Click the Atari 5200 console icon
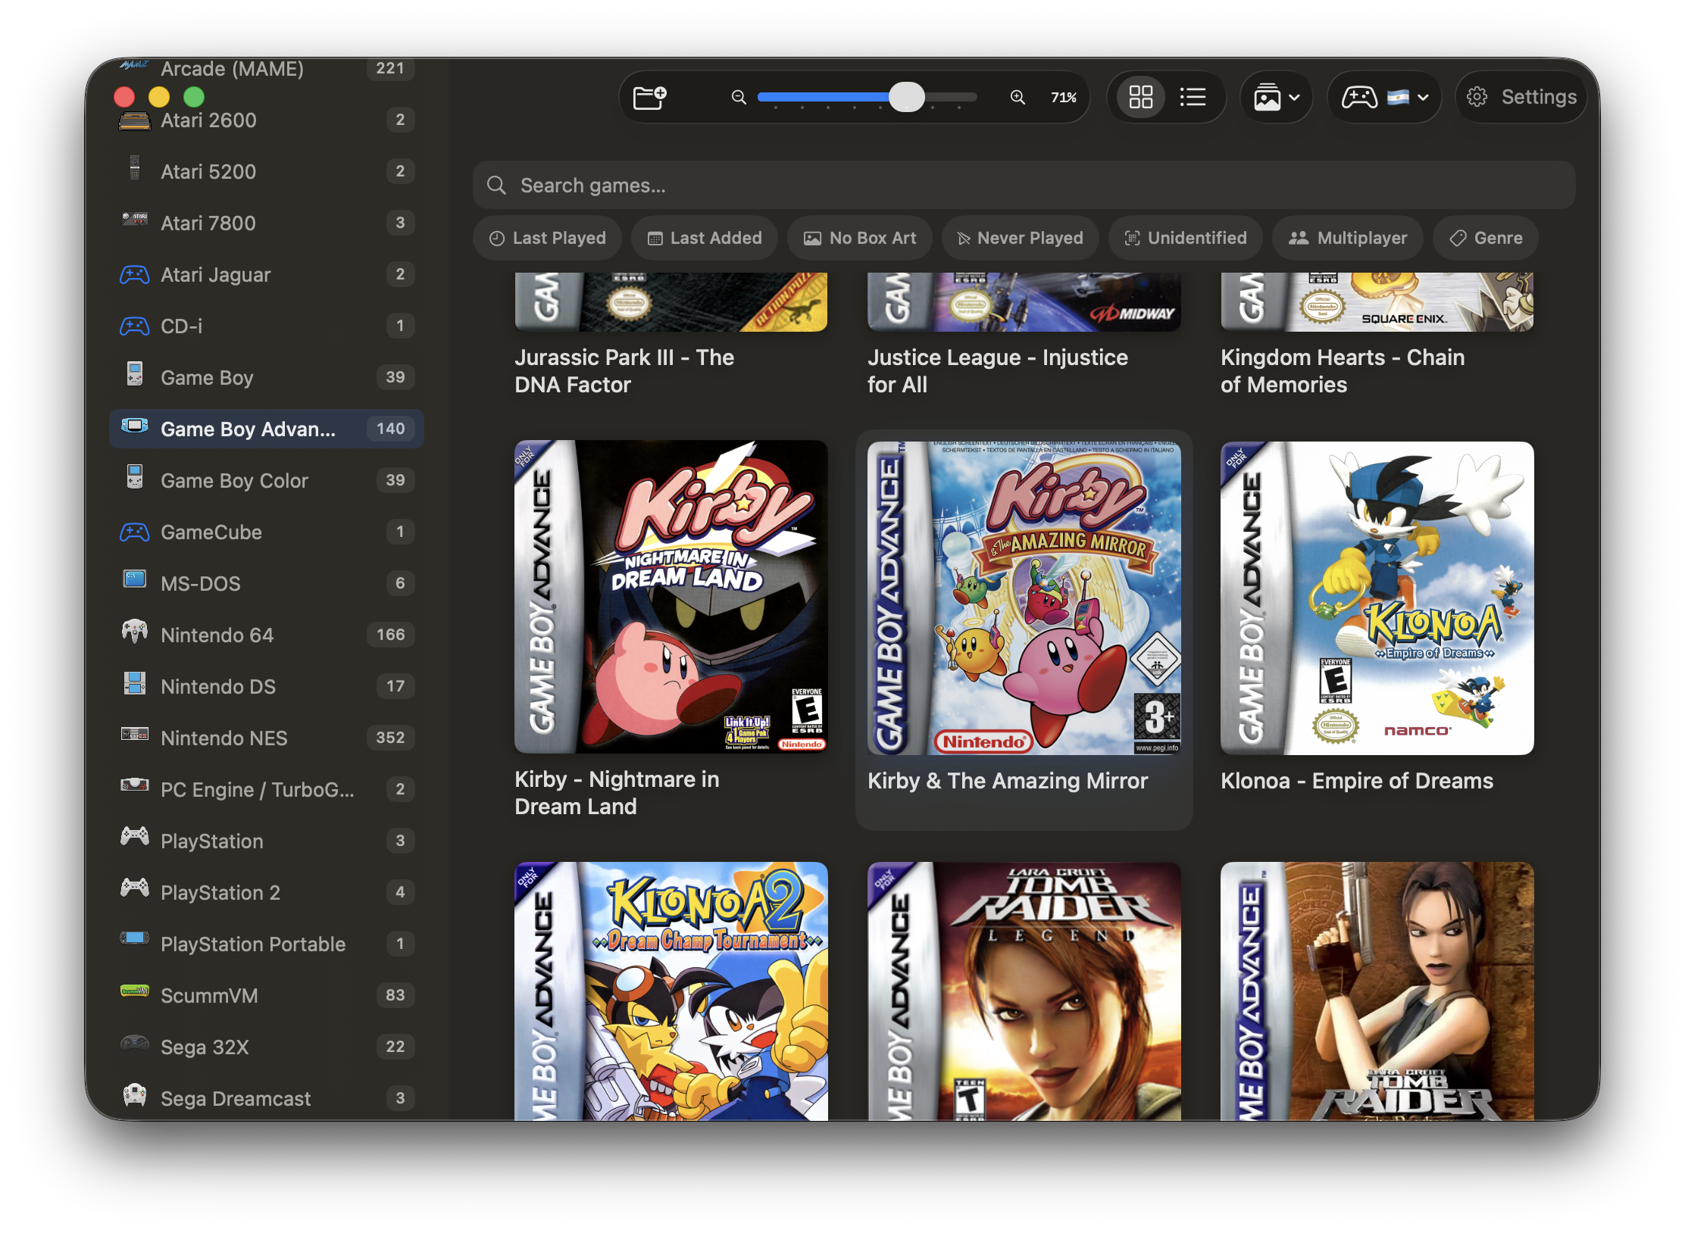Screen dimensions: 1685x1233 point(135,168)
